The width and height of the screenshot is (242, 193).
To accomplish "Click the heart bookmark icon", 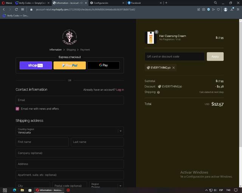I will [x=218, y=9].
